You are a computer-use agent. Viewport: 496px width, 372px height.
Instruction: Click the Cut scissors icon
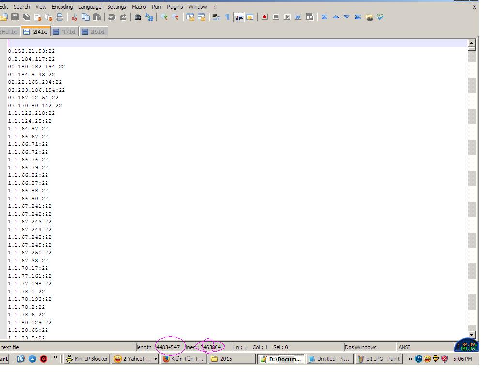(74, 17)
